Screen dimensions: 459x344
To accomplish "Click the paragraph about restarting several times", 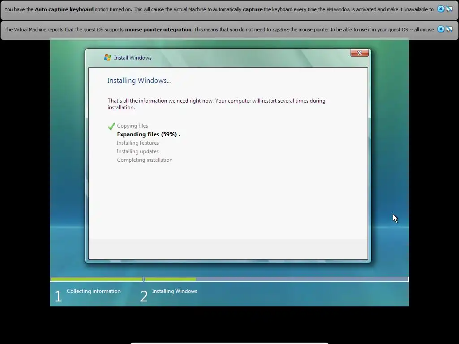I will (x=217, y=104).
